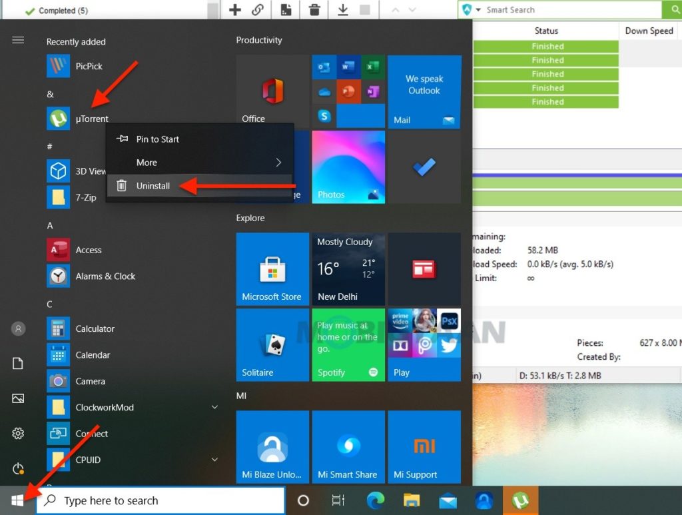This screenshot has width=682, height=515.
Task: Click the Stop torrent square icon
Action: 365,9
